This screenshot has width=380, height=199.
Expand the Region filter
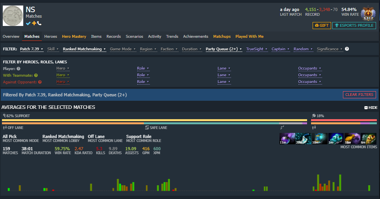[148, 49]
